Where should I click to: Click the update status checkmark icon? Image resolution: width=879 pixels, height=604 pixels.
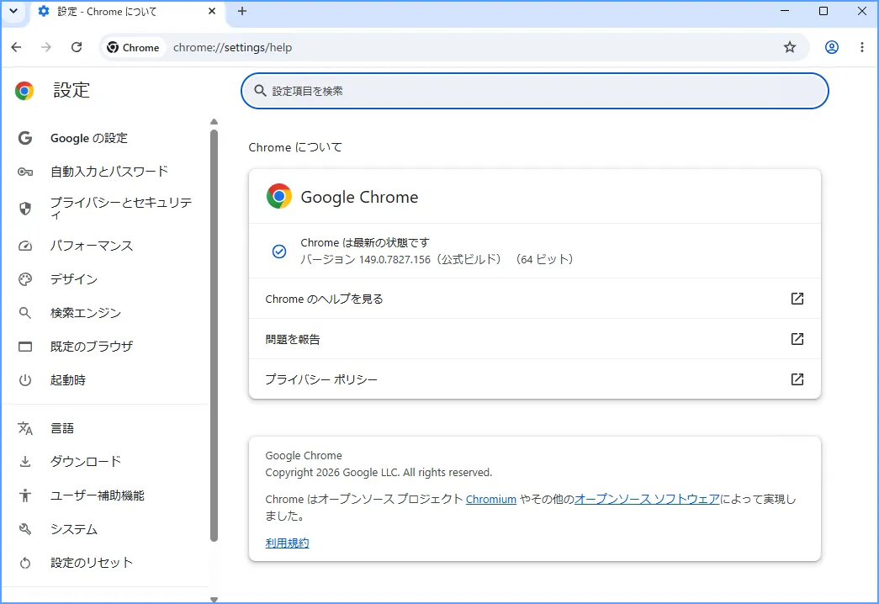(x=279, y=252)
